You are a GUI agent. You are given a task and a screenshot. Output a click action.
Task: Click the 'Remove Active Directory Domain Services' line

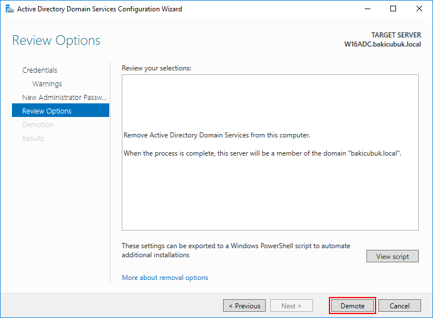[217, 135]
